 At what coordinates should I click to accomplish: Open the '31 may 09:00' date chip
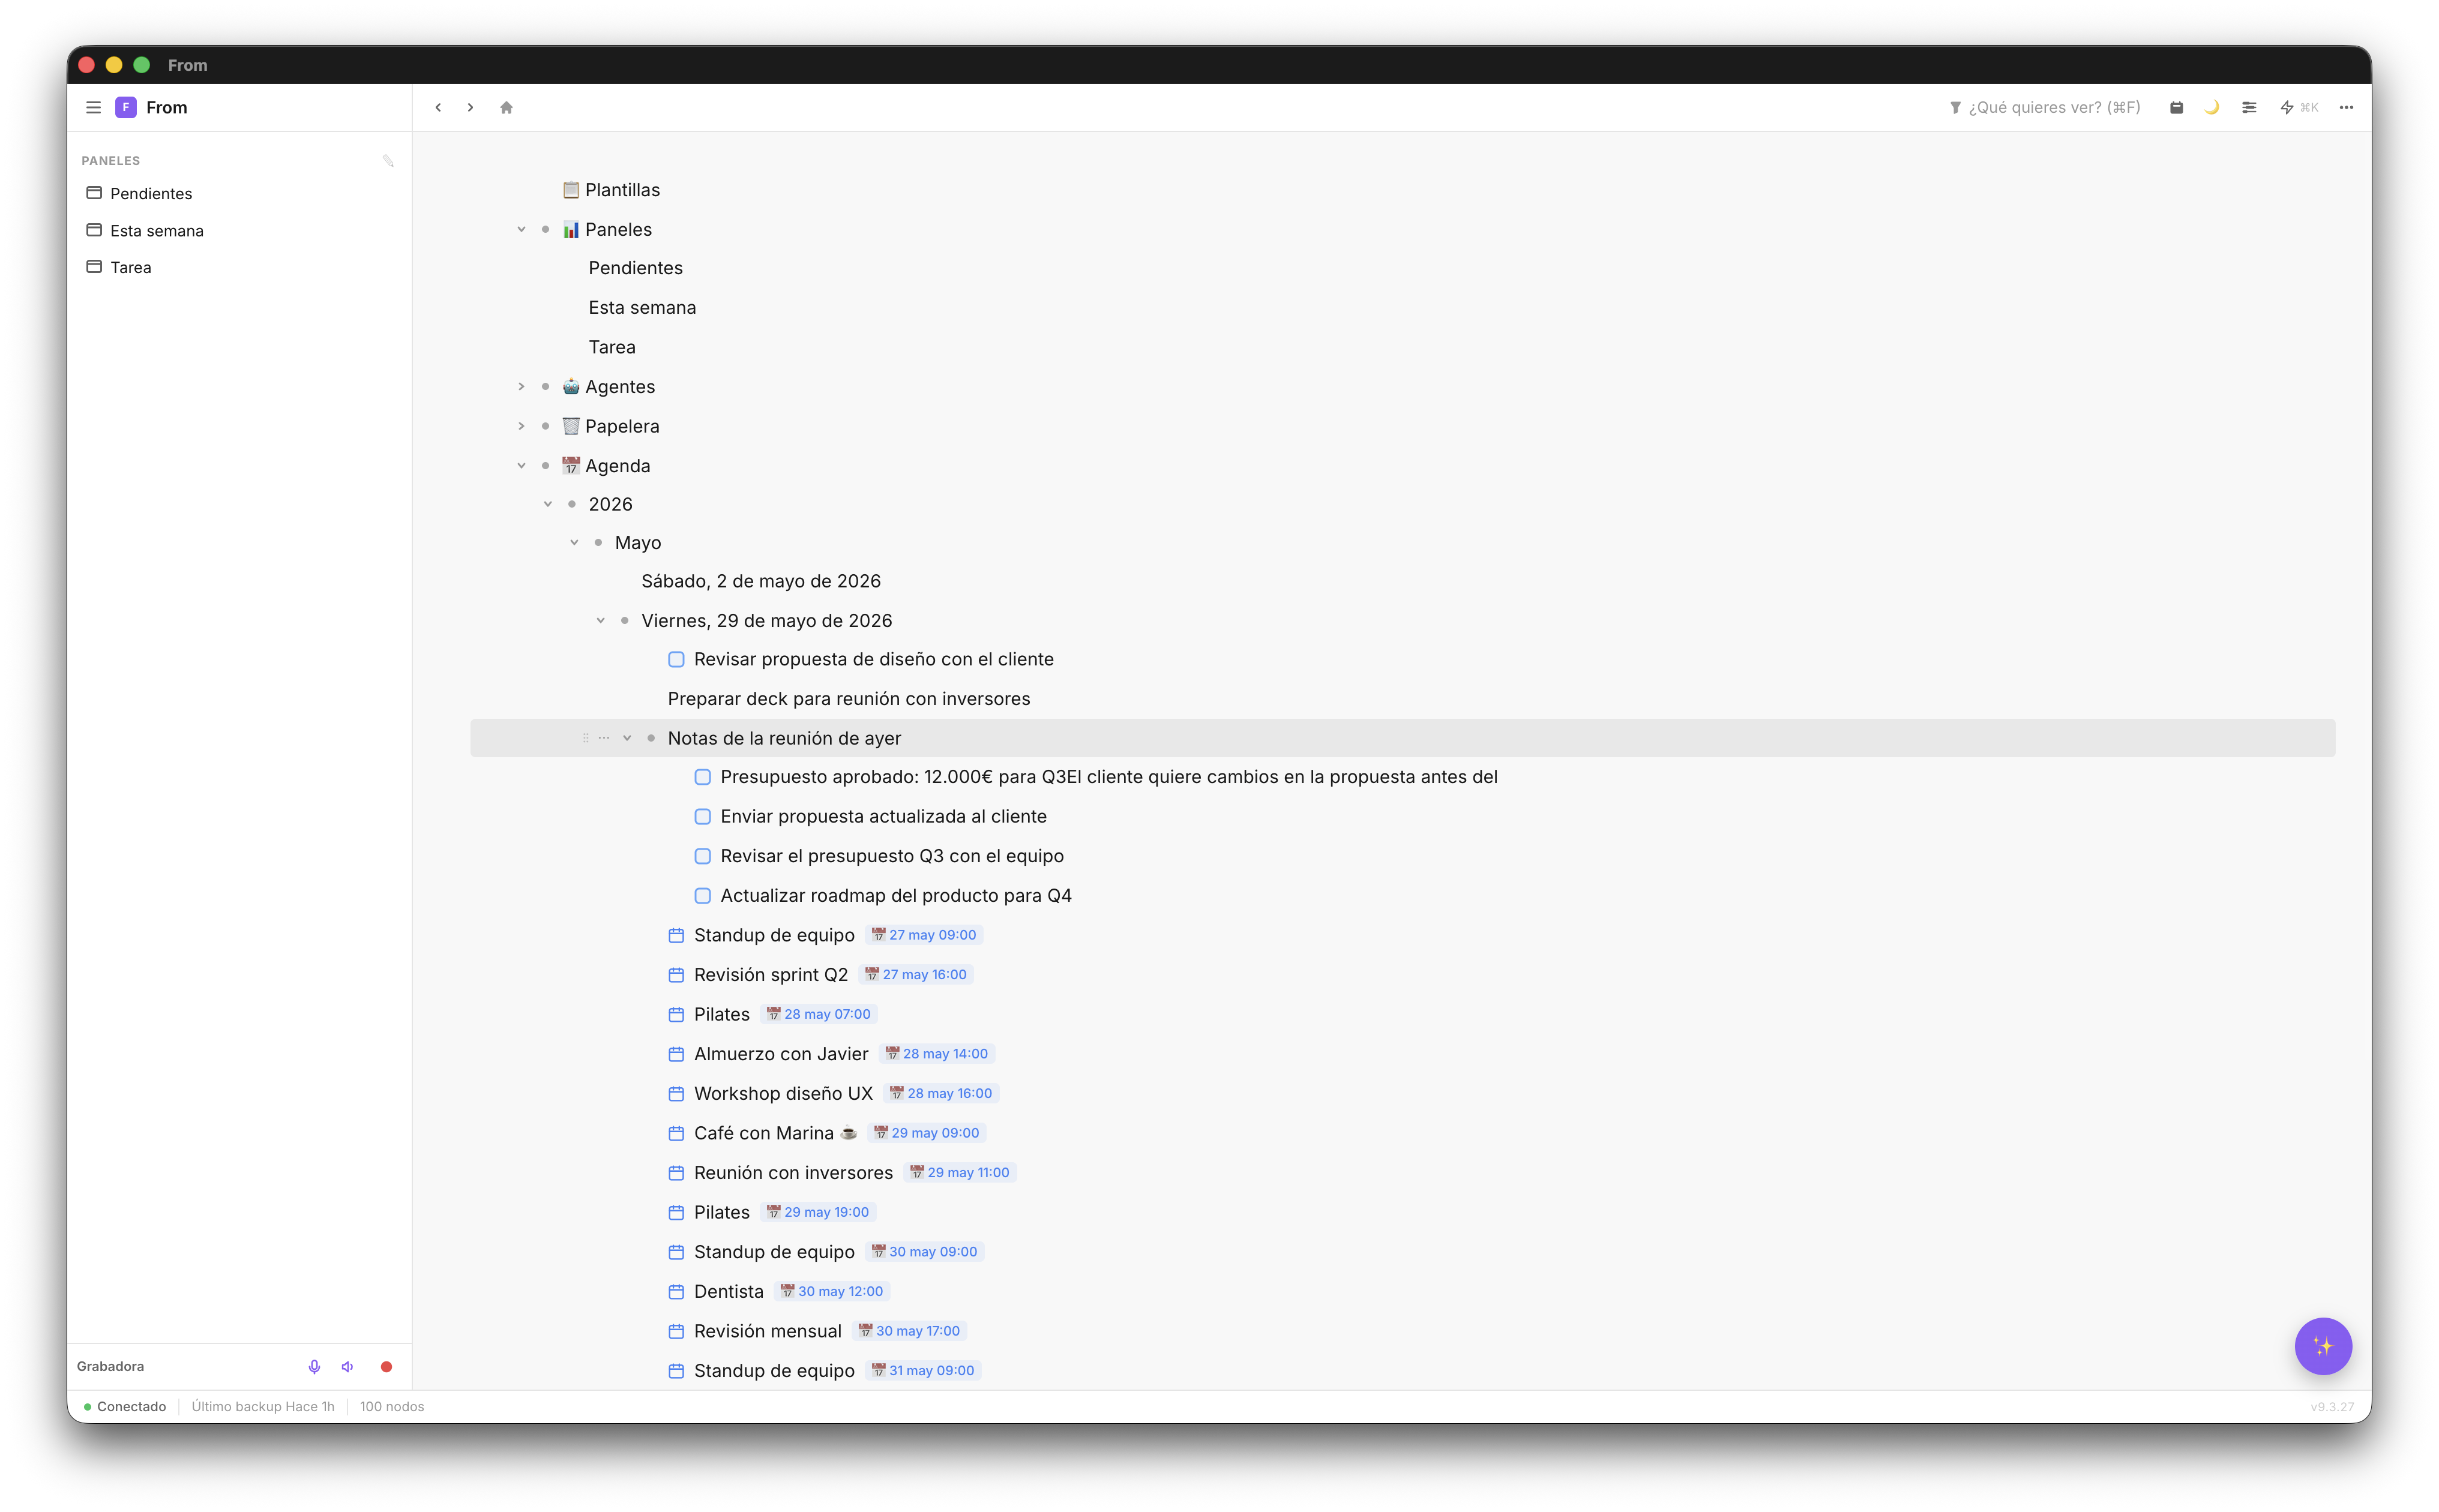point(922,1370)
